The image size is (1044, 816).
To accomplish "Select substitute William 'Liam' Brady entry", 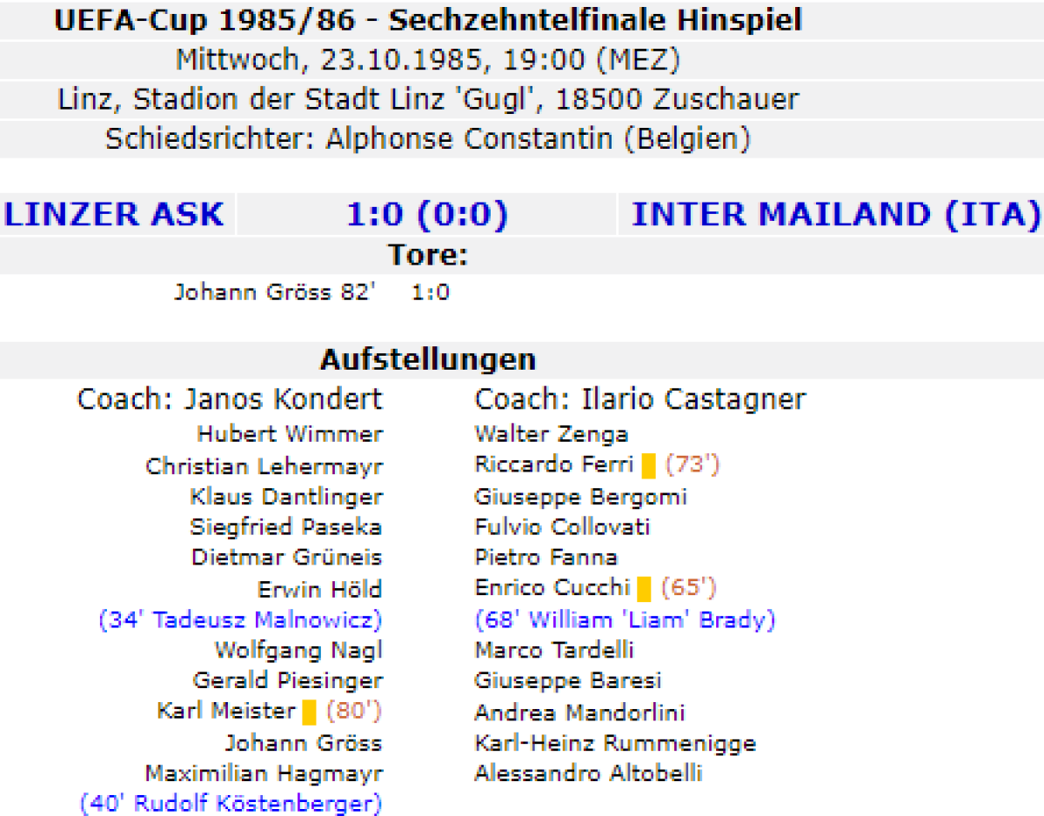I will (x=625, y=620).
